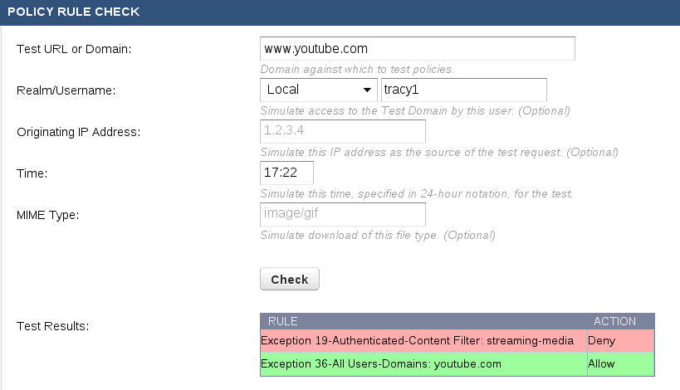Click hint 'Domain against which to test policies'
Screen dimensions: 680x390
pyautogui.click(x=357, y=70)
